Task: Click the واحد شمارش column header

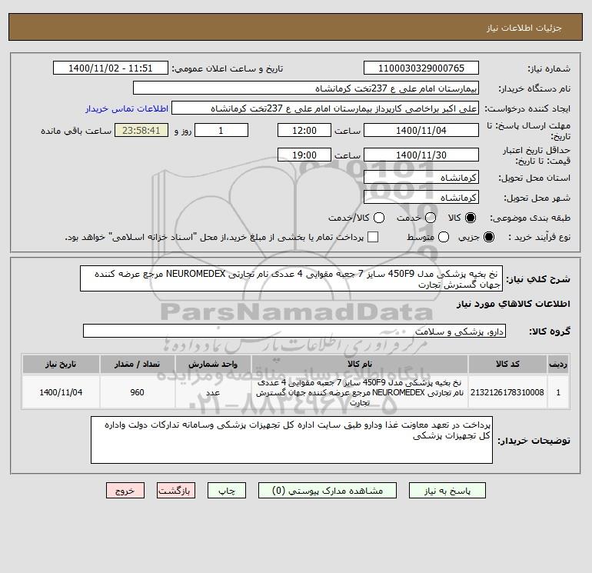Action: tap(213, 364)
